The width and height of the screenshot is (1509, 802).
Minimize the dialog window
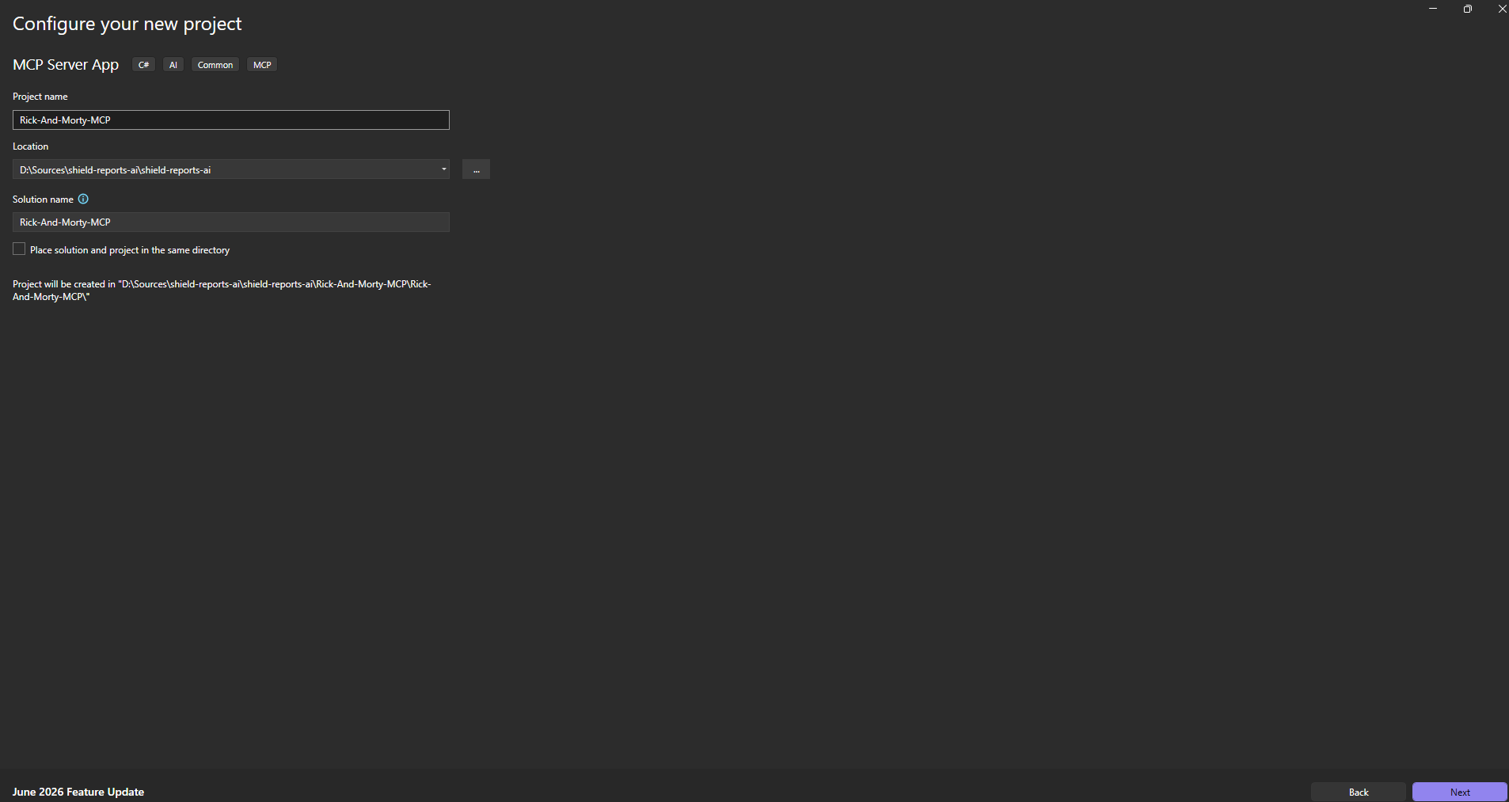pyautogui.click(x=1432, y=9)
